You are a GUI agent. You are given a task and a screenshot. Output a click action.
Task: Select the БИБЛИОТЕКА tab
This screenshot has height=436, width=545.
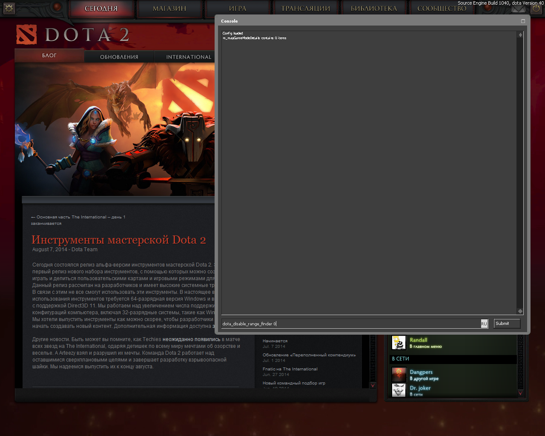(374, 9)
